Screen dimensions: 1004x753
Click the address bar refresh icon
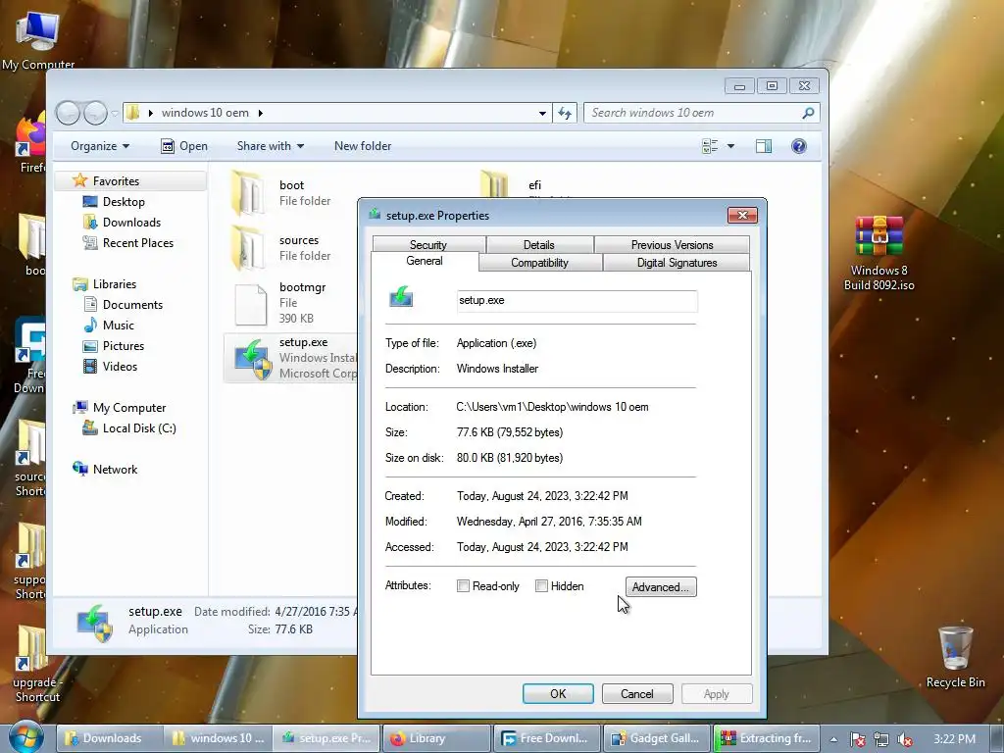point(564,113)
